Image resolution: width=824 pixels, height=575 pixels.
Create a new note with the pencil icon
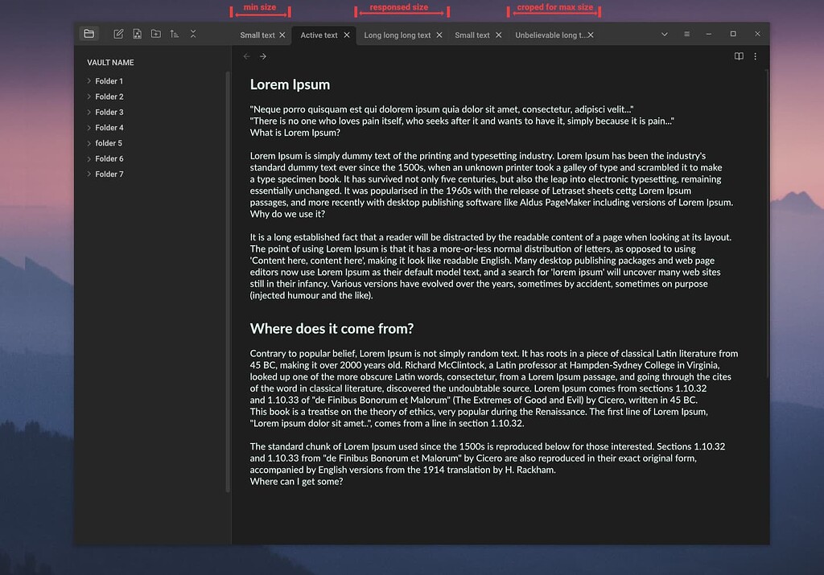tap(117, 34)
